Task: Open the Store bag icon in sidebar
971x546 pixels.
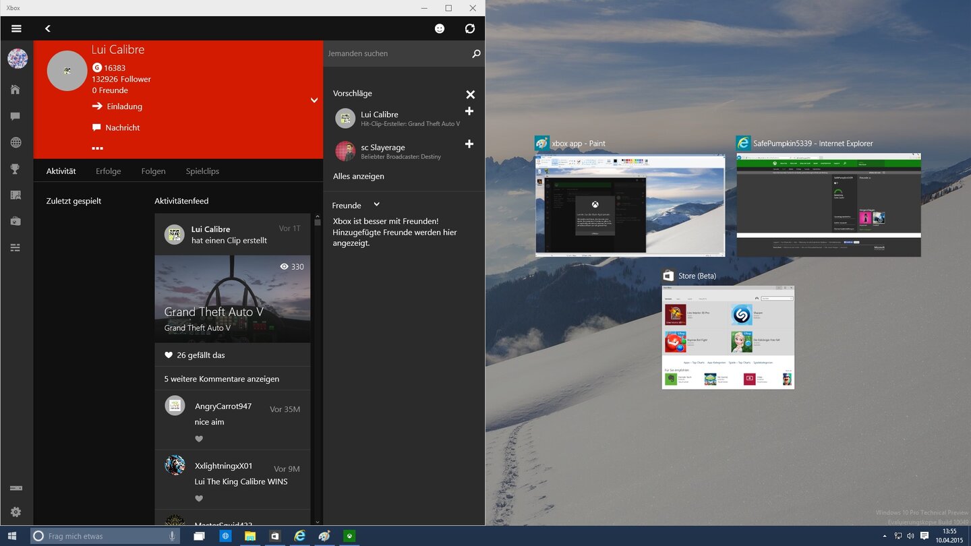Action: (16, 221)
